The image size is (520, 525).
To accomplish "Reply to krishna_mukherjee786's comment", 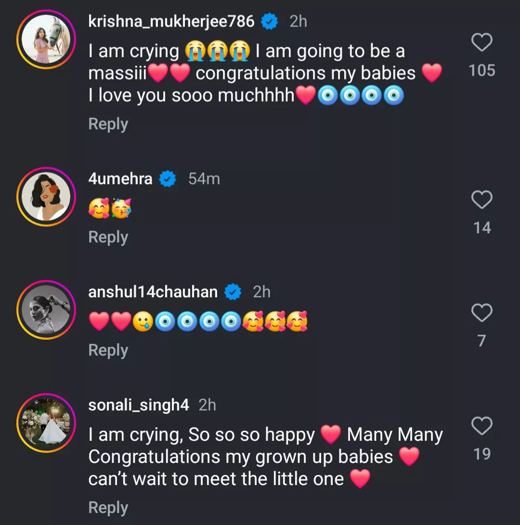I will 108,124.
